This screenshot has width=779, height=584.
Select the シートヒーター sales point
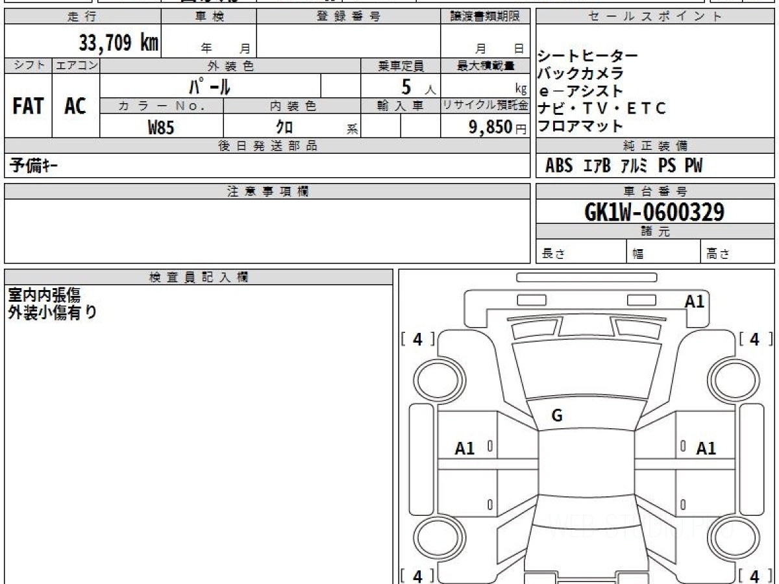(587, 56)
